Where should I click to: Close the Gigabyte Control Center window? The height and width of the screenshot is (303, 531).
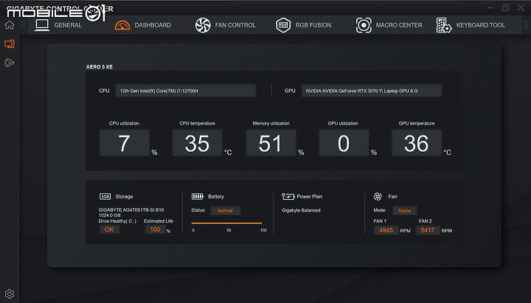(521, 7)
